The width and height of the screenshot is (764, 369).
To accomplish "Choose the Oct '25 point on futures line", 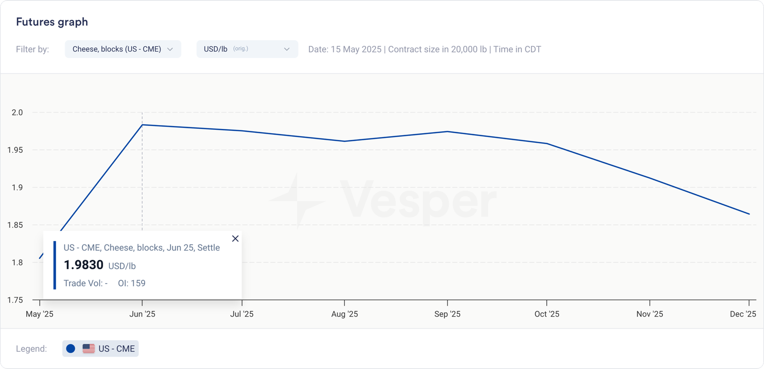I will [x=547, y=144].
